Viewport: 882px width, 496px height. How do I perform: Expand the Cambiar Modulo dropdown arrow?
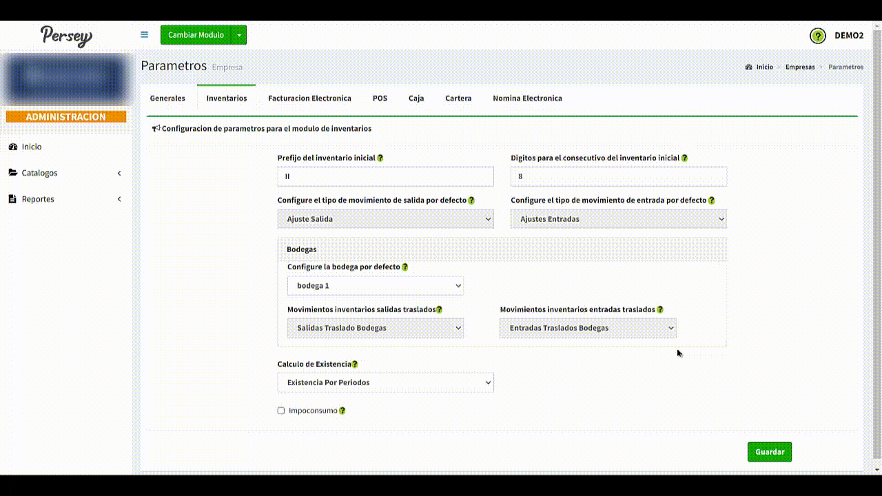238,35
